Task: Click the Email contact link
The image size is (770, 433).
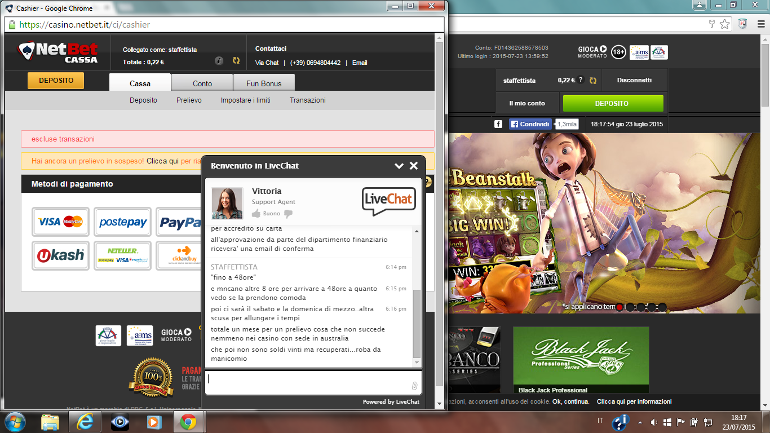Action: pos(360,63)
